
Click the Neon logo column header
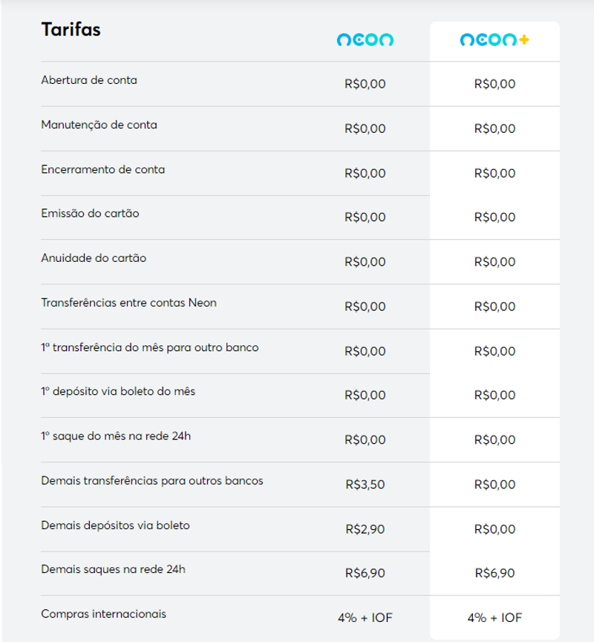tap(365, 40)
